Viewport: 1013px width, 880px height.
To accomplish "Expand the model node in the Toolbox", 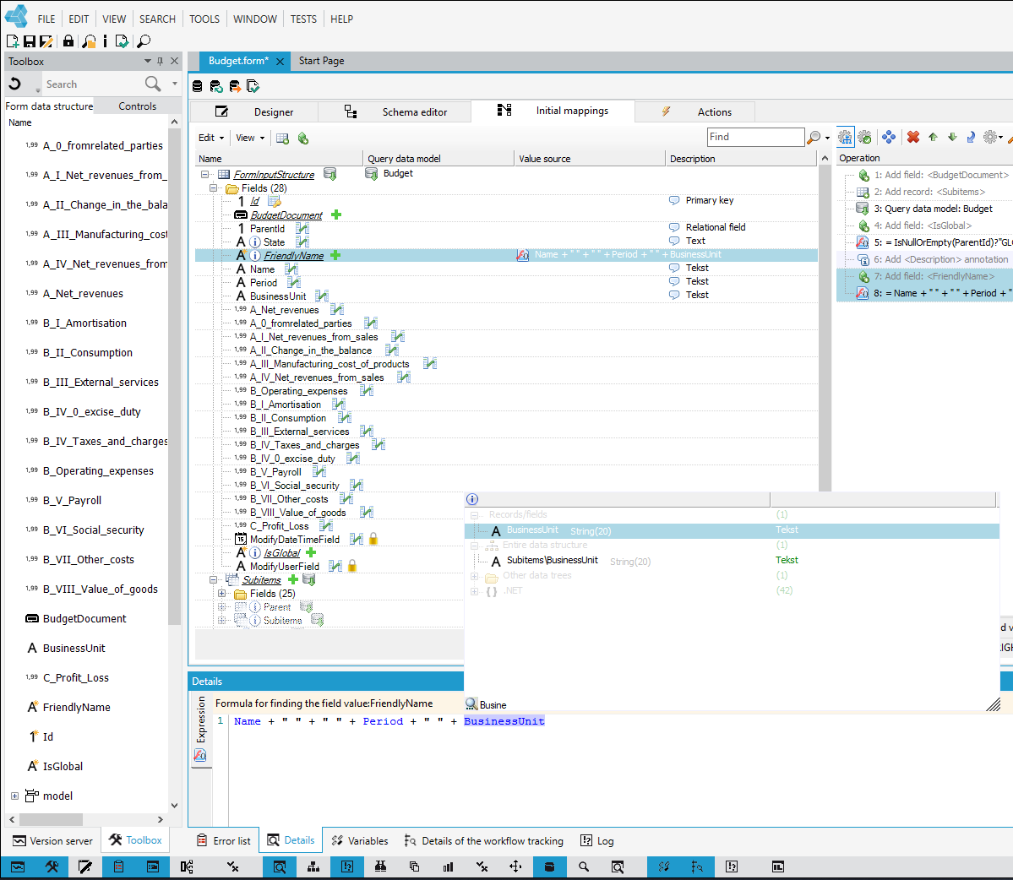I will pyautogui.click(x=14, y=796).
